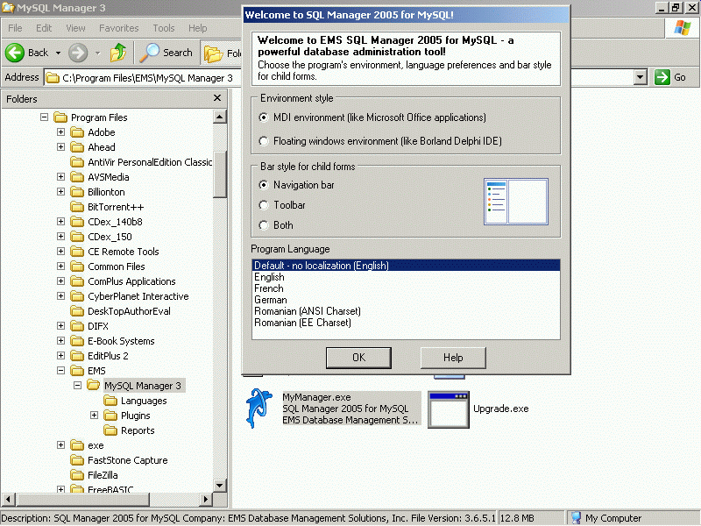
Task: Click the Search magnifier icon
Action: pyautogui.click(x=149, y=53)
